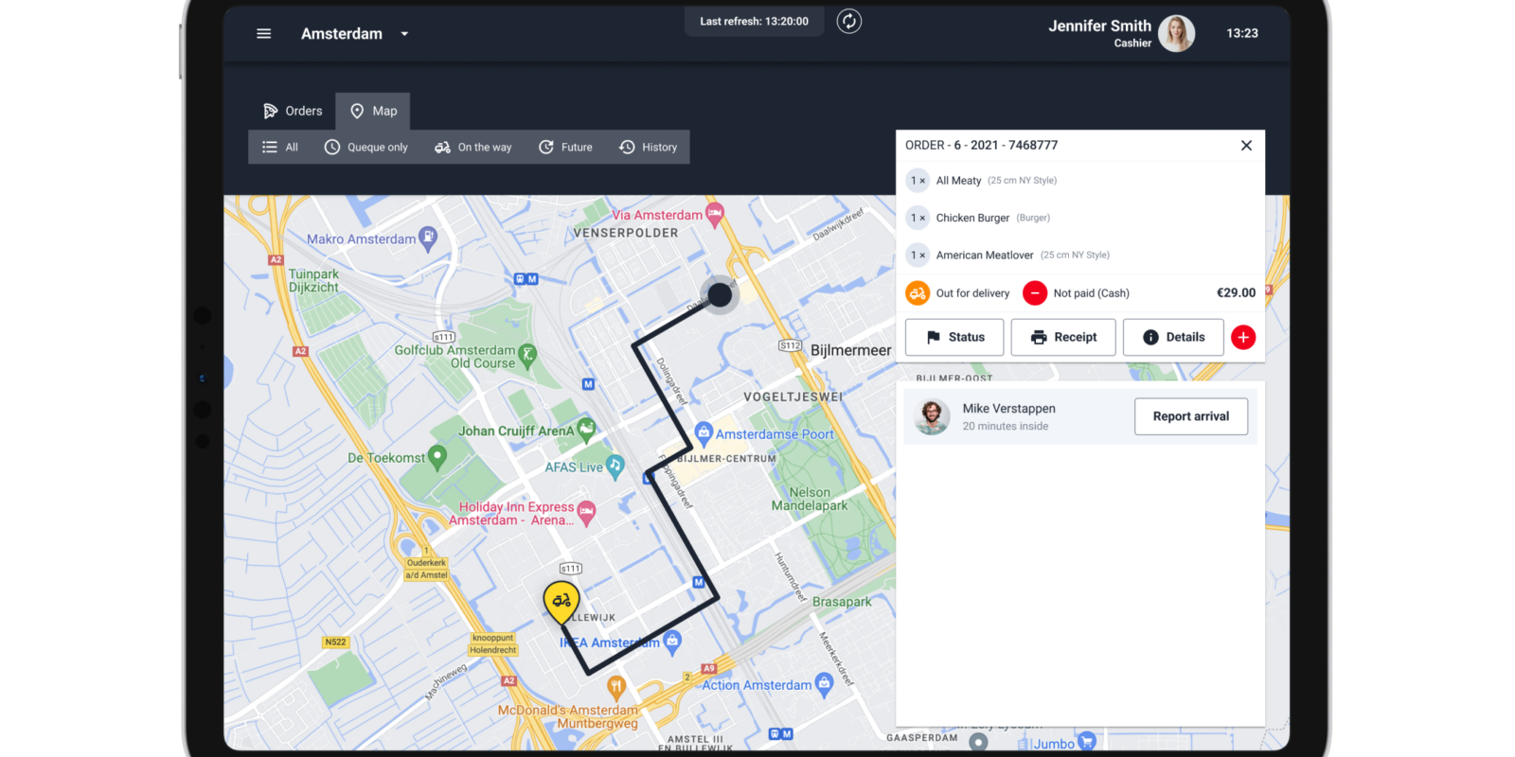Open the History filter
Viewport: 1515px width, 757px height.
point(649,148)
